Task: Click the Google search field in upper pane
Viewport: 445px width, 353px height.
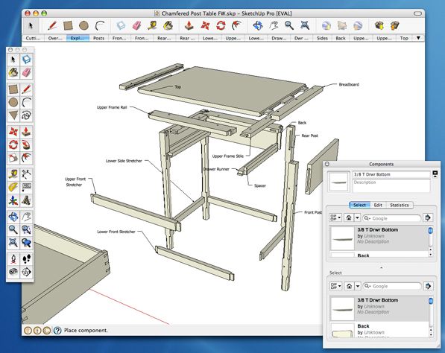Action: [391, 218]
